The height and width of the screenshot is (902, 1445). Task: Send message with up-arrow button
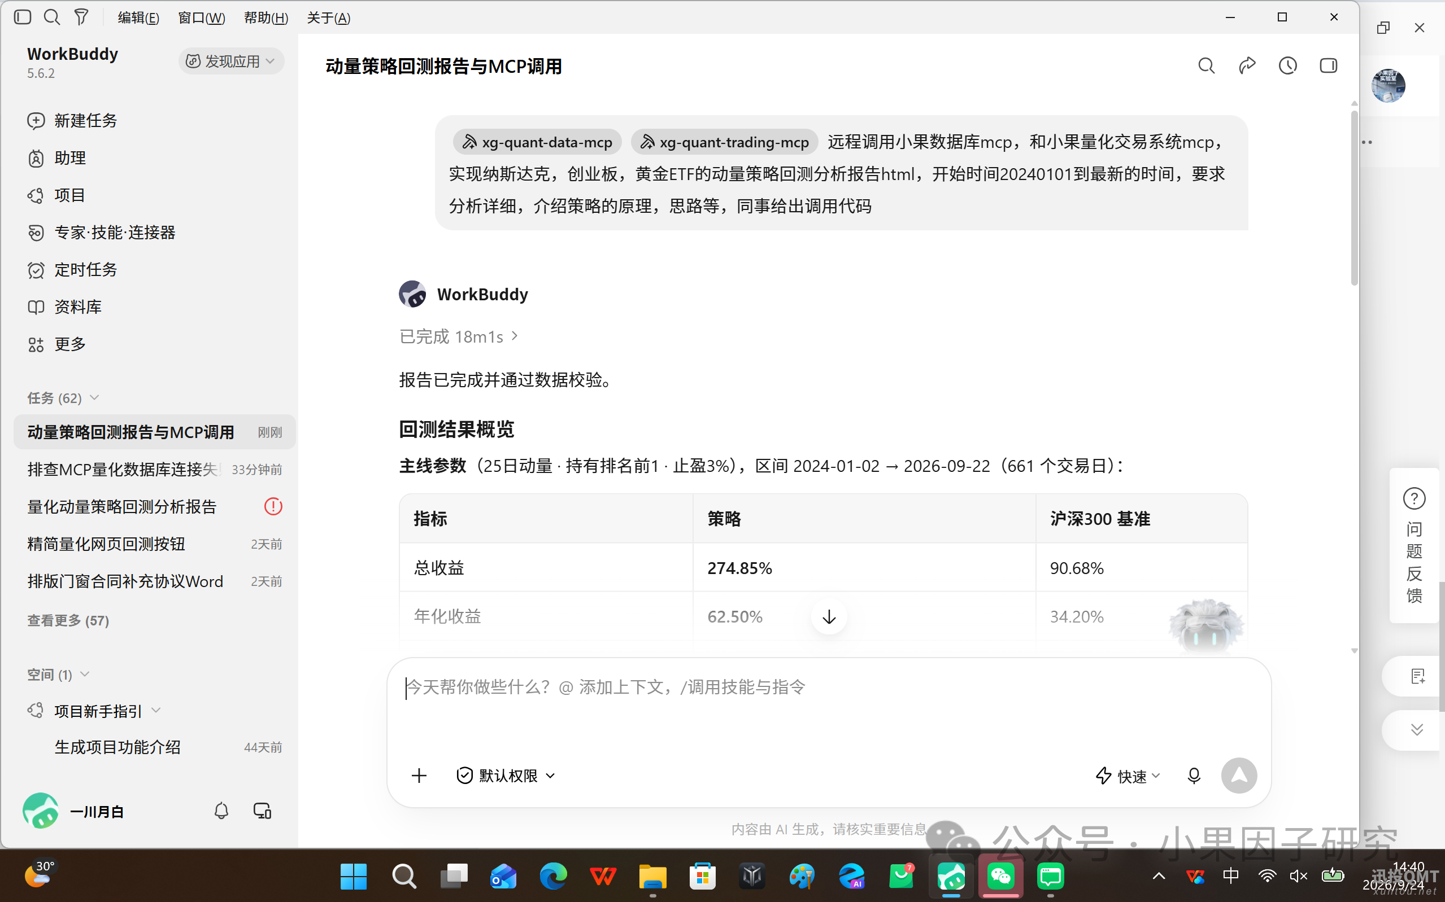(x=1239, y=776)
